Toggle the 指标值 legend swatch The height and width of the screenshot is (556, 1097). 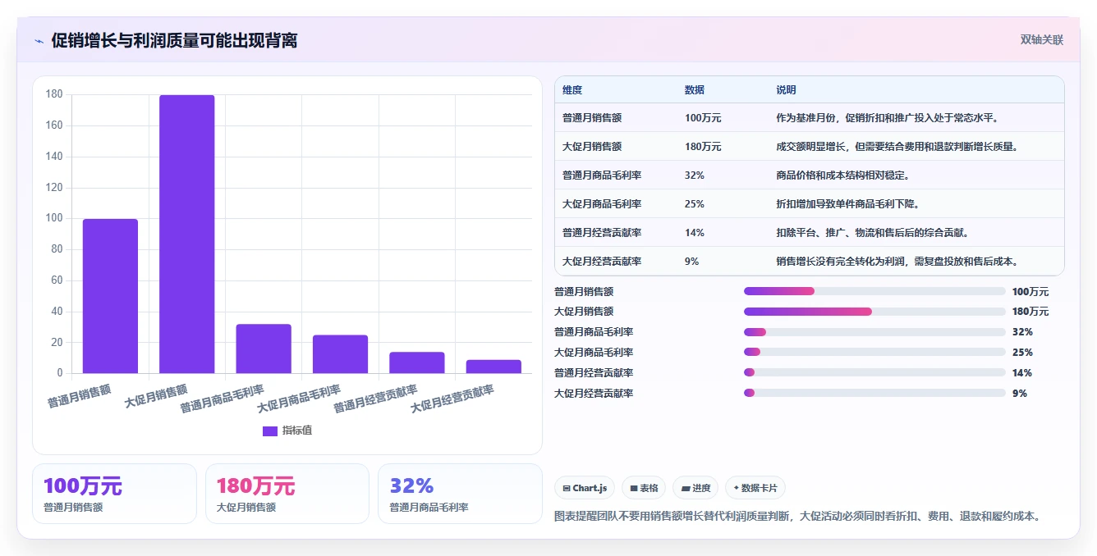pyautogui.click(x=269, y=431)
